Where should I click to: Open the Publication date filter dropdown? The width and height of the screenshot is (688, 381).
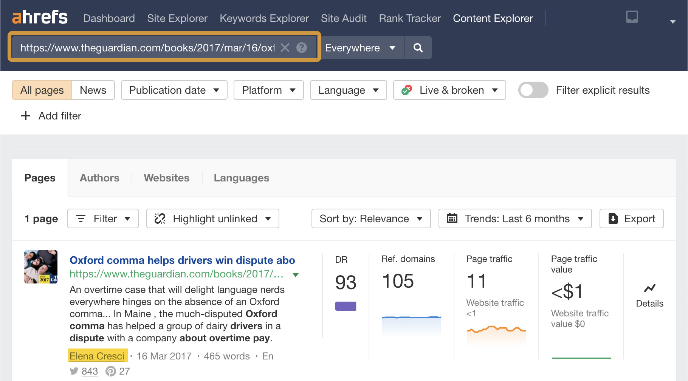point(174,90)
